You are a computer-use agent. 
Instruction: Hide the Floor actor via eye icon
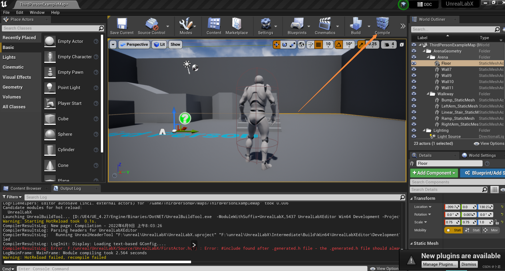414,63
